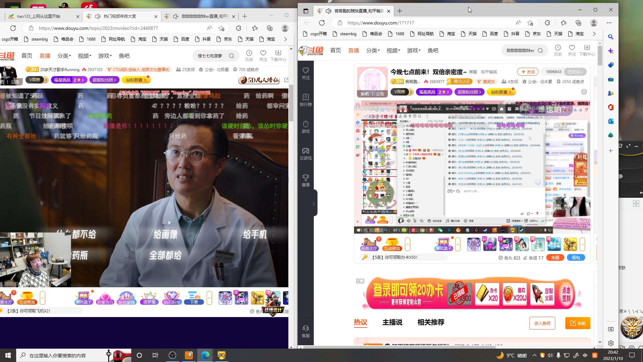Click 友邻 add button beside title
Image resolution: width=643 pixels, height=362 pixels.
coord(527,72)
